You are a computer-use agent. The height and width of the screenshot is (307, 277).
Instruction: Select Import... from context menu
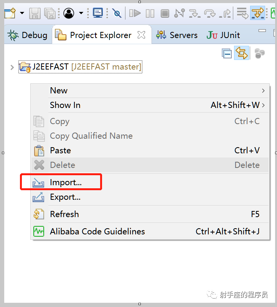point(66,183)
